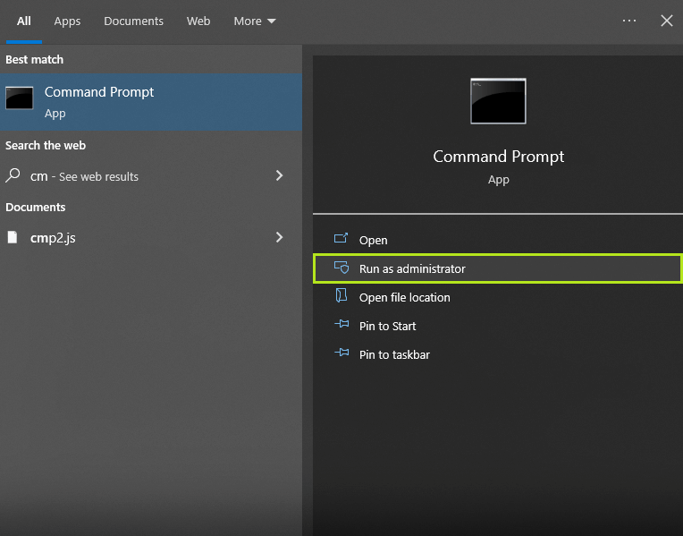683x536 pixels.
Task: Switch to the All tab
Action: pos(24,21)
